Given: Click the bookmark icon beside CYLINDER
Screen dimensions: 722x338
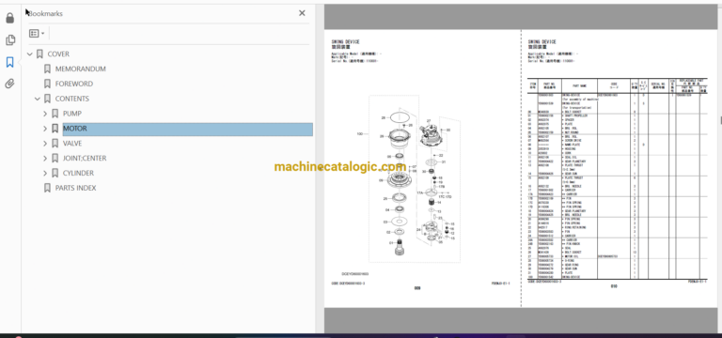Looking at the screenshot, I should coord(55,174).
